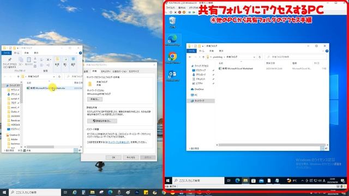
Task: Click search field in VM Explorer
Action: coord(296,57)
